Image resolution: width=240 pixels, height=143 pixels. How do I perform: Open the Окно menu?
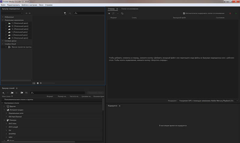[41, 5]
